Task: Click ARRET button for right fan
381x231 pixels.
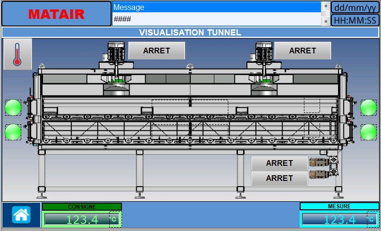Action: pos(303,51)
